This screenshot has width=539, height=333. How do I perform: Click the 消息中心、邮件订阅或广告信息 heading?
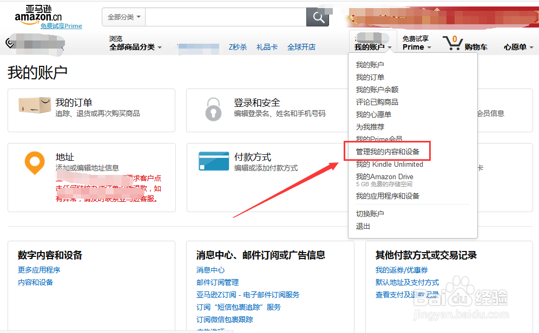click(260, 255)
